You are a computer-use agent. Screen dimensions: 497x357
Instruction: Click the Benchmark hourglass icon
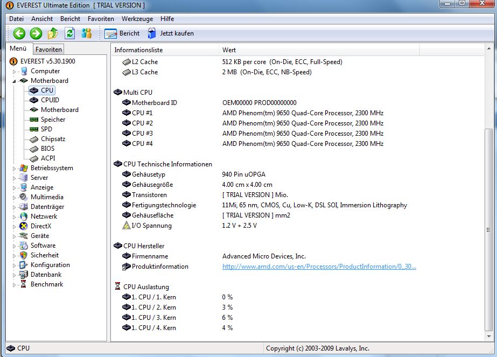click(x=24, y=284)
